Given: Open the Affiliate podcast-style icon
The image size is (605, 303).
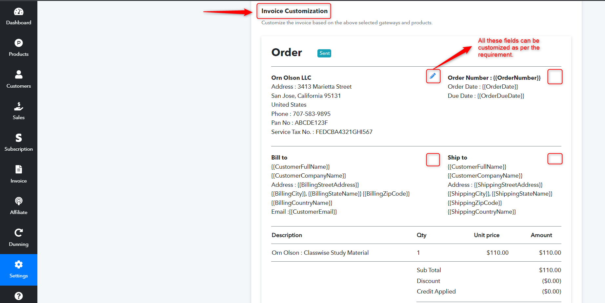Looking at the screenshot, I should tap(19, 201).
